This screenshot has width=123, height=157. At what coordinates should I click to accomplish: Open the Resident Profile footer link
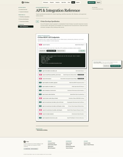pyautogui.click(x=87, y=143)
